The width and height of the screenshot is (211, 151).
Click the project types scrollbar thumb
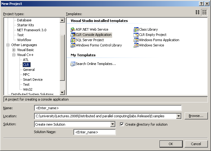coord(62,58)
